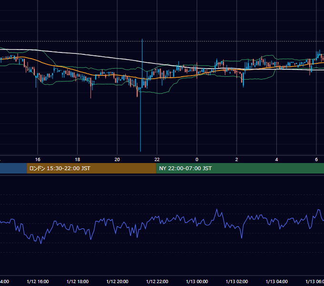
Task: Click the 1/12 16:00 label on the lower axis
Action: [38, 281]
